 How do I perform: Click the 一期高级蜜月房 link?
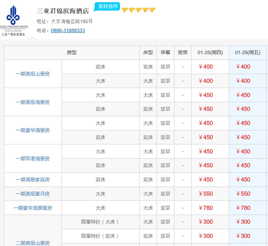click(33, 194)
